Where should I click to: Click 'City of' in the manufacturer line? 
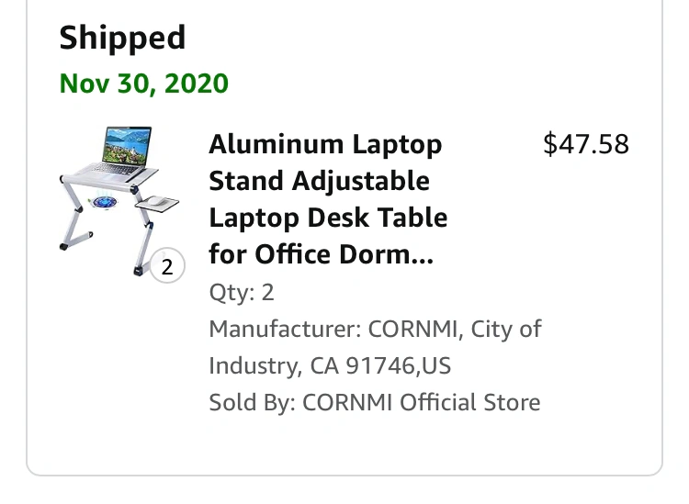click(x=506, y=329)
